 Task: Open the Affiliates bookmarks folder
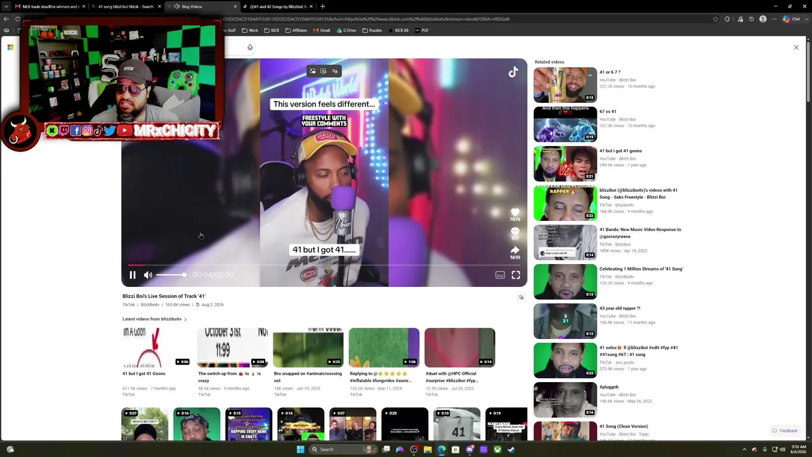point(296,30)
